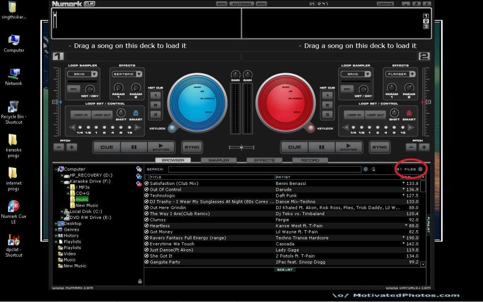Click the lock icon below the folder tree

[x=140, y=281]
